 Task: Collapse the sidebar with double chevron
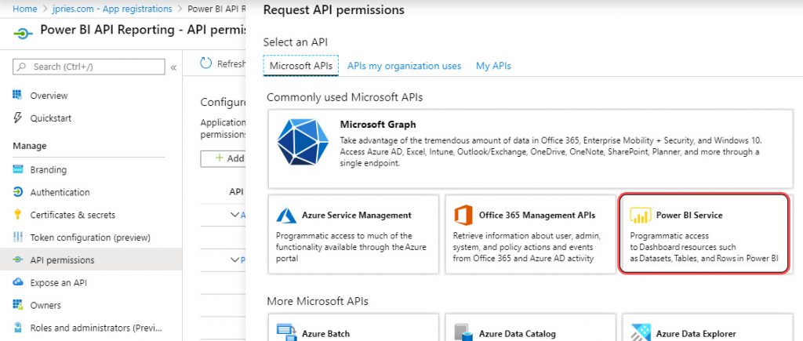[x=173, y=67]
